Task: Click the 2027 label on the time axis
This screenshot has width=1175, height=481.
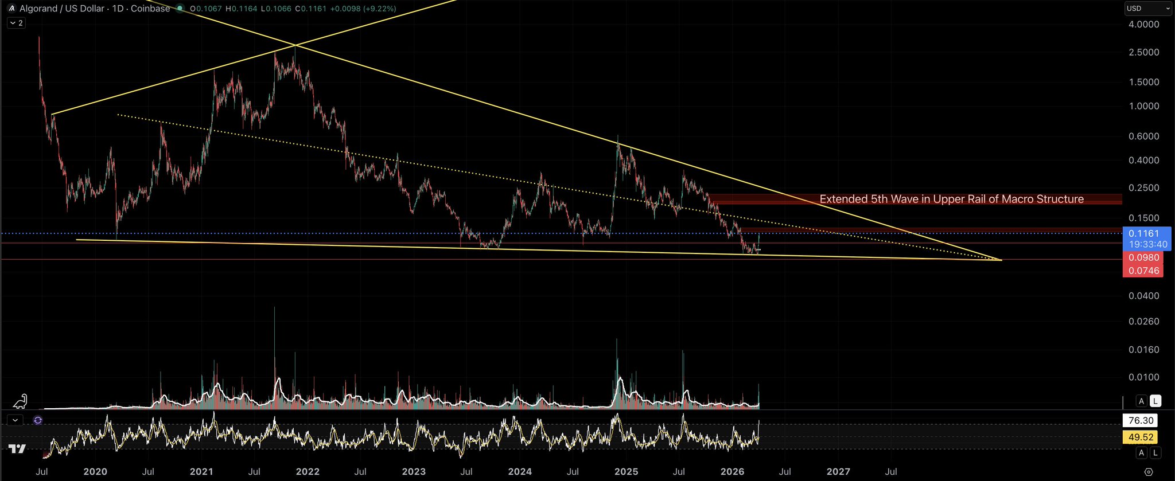Action: coord(838,472)
